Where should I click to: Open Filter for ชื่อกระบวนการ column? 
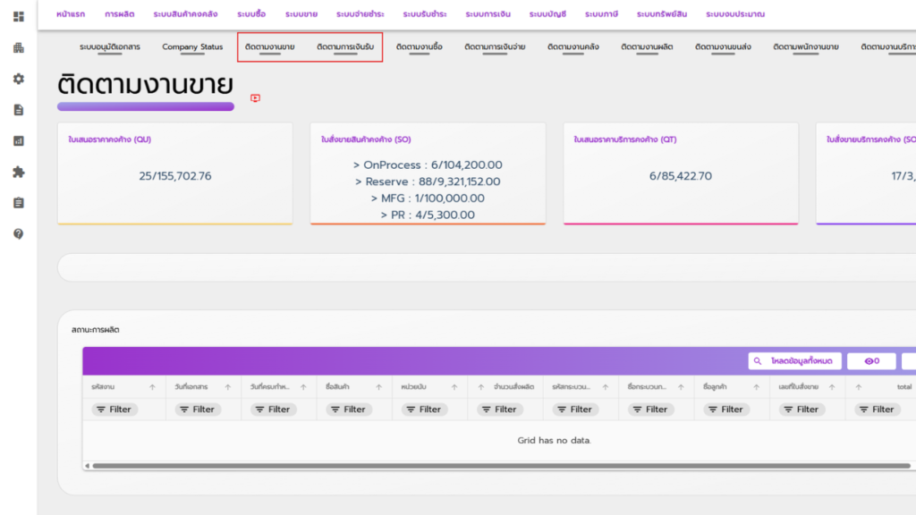[x=649, y=409]
